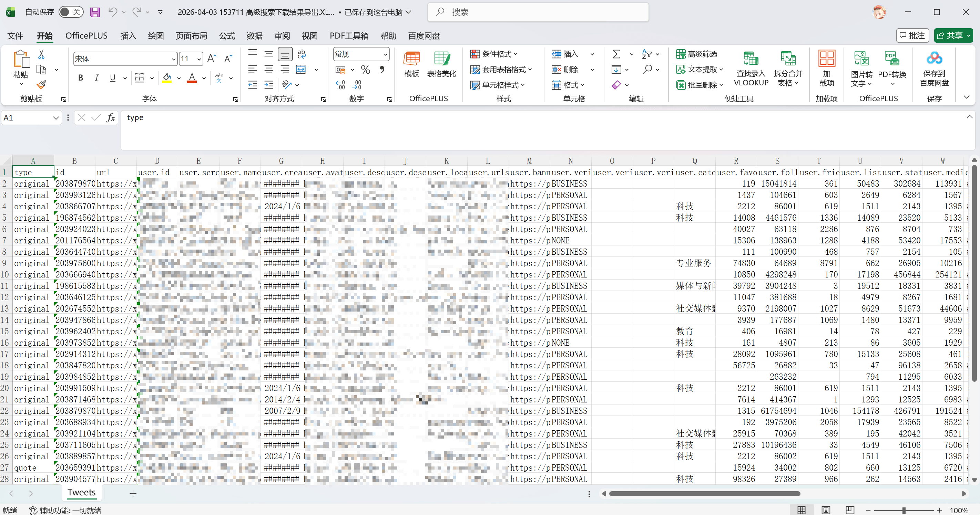This screenshot has width=980, height=515.
Task: Open the font name dropdown
Action: point(173,59)
